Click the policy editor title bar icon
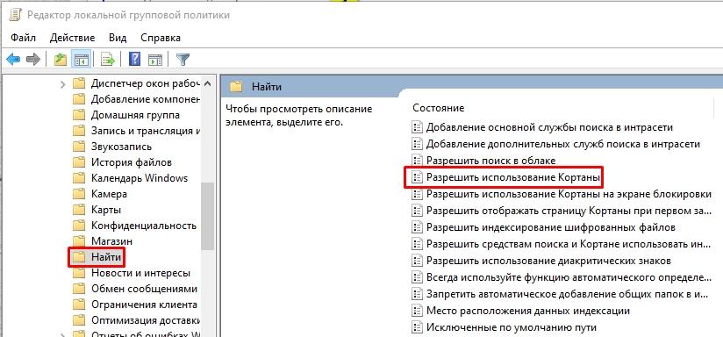The width and height of the screenshot is (723, 337). [x=15, y=15]
